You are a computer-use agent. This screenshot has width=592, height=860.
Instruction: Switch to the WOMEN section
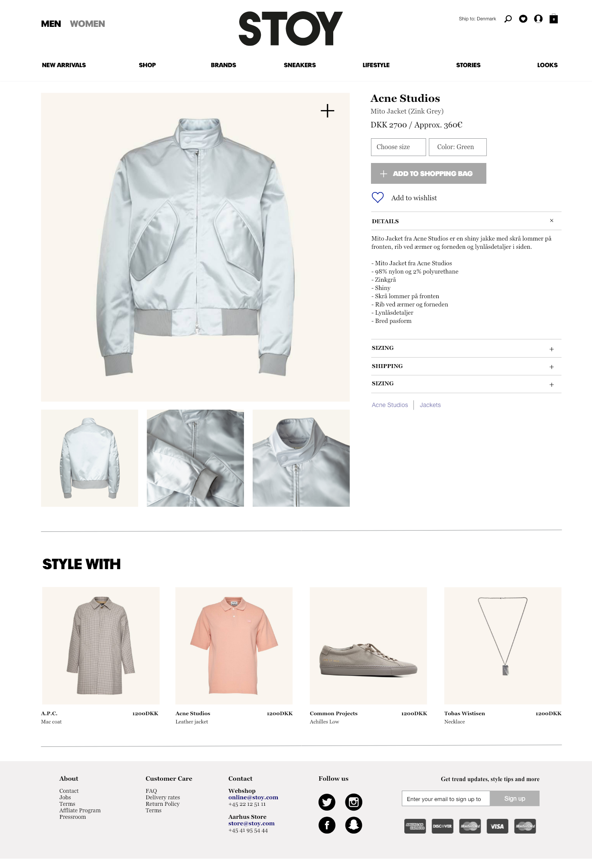pyautogui.click(x=87, y=24)
